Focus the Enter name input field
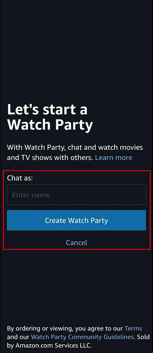The image size is (153, 353). tap(76, 195)
